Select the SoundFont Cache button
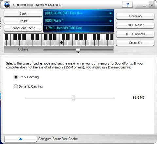 tap(23, 28)
